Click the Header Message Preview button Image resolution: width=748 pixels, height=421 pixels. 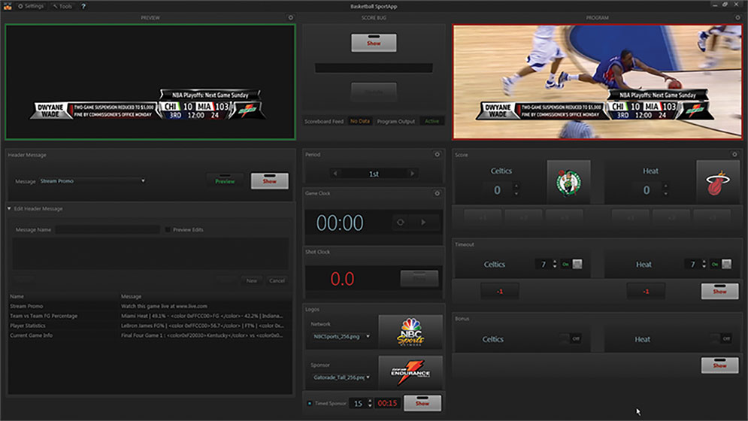226,181
